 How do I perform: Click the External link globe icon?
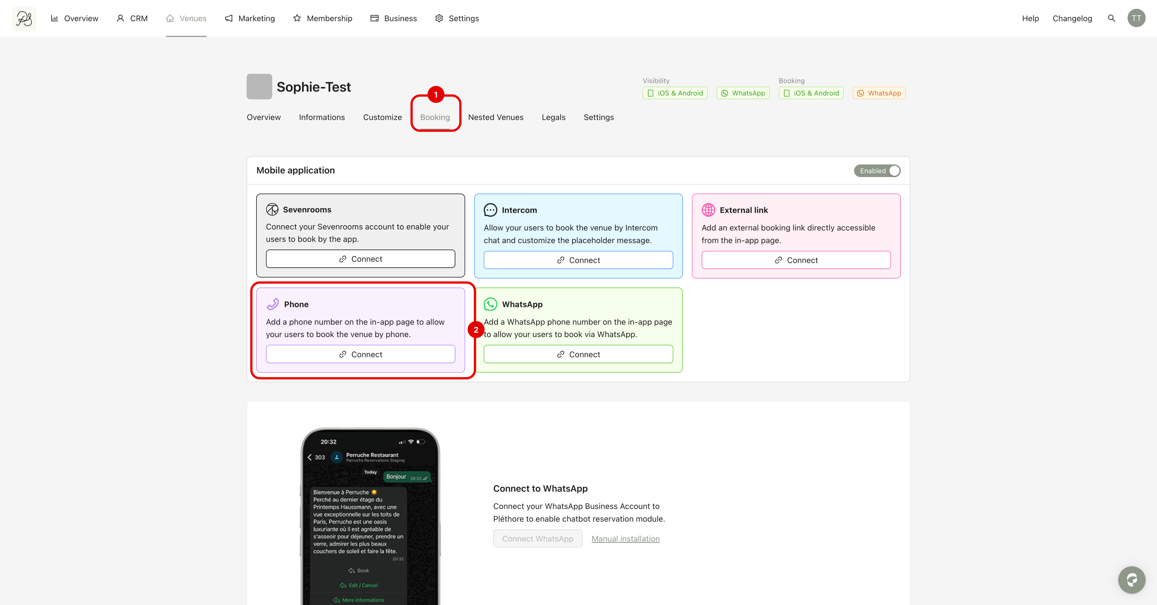(708, 210)
